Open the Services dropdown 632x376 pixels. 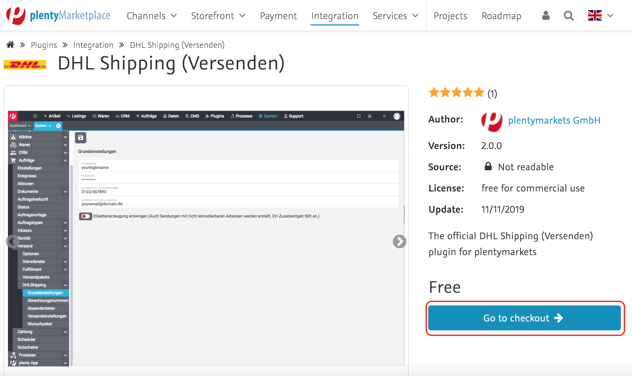click(395, 16)
